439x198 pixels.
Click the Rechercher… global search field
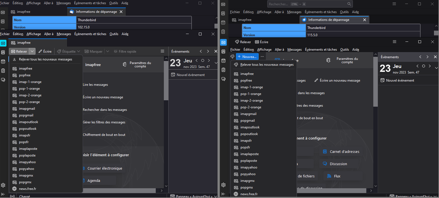click(x=282, y=4)
